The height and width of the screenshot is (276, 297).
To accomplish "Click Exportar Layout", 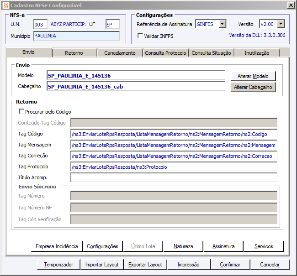I will coord(145,265).
